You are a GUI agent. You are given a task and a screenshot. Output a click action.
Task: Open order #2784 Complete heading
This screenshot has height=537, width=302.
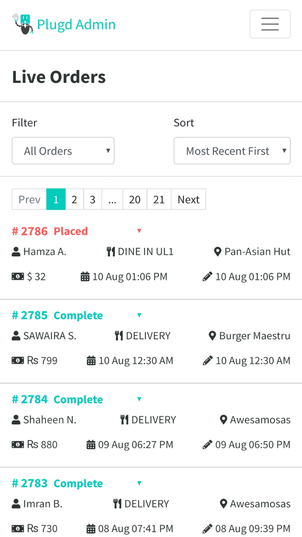click(x=57, y=399)
